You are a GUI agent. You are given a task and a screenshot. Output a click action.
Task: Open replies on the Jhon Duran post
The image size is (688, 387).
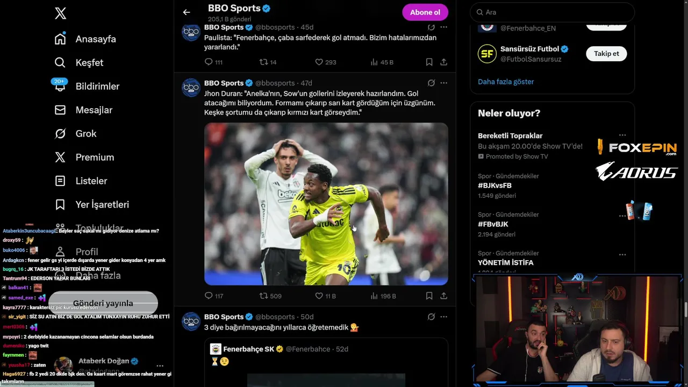(209, 296)
